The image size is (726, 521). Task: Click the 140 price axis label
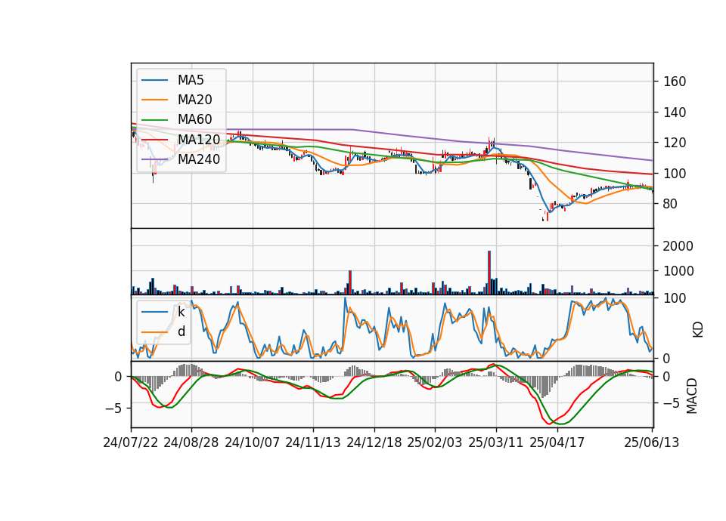(675, 113)
